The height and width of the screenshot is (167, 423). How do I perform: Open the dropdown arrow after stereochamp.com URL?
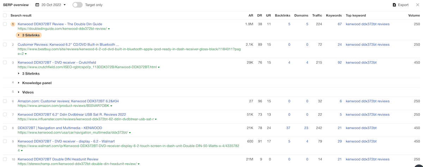coord(138,164)
